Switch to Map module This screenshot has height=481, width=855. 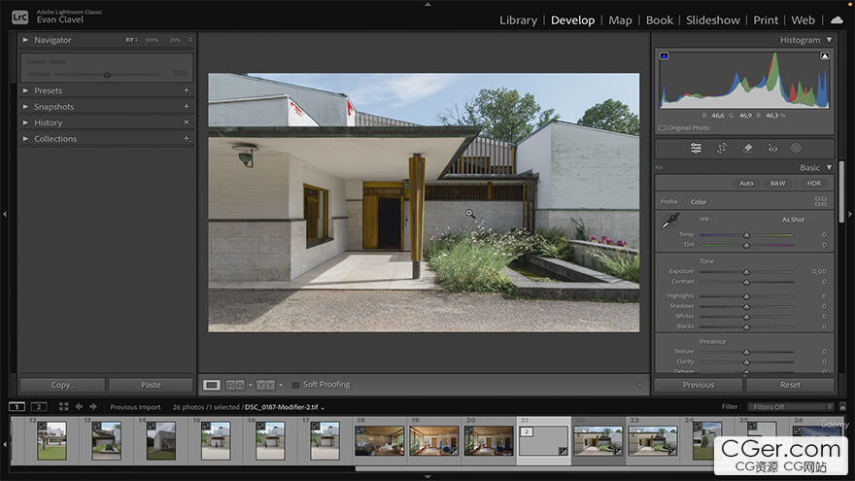(620, 20)
